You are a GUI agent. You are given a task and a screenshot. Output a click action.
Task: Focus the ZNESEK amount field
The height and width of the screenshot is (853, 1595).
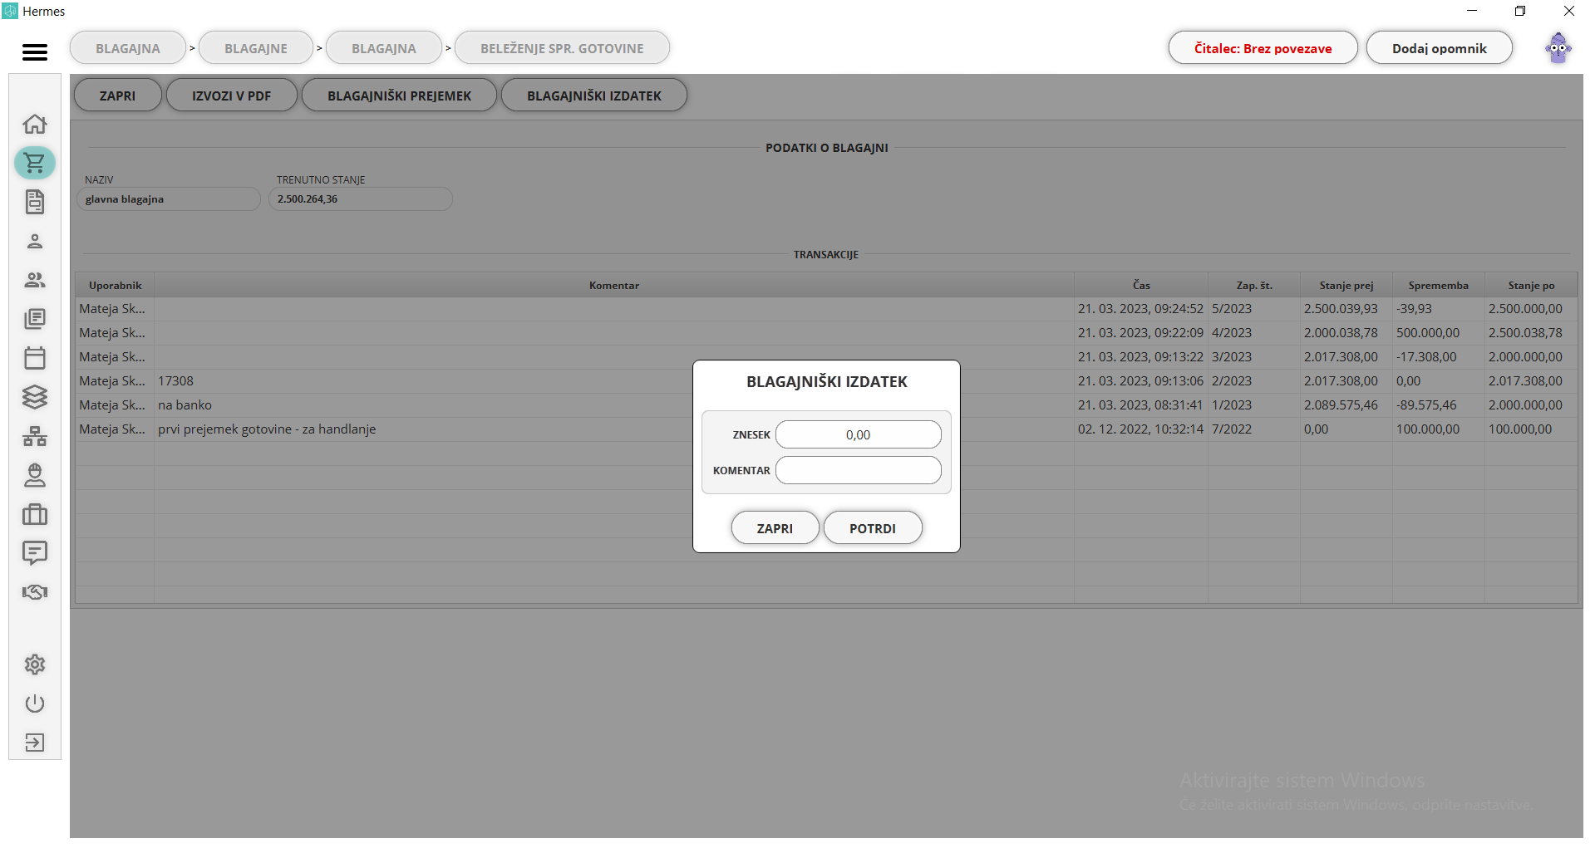click(858, 434)
